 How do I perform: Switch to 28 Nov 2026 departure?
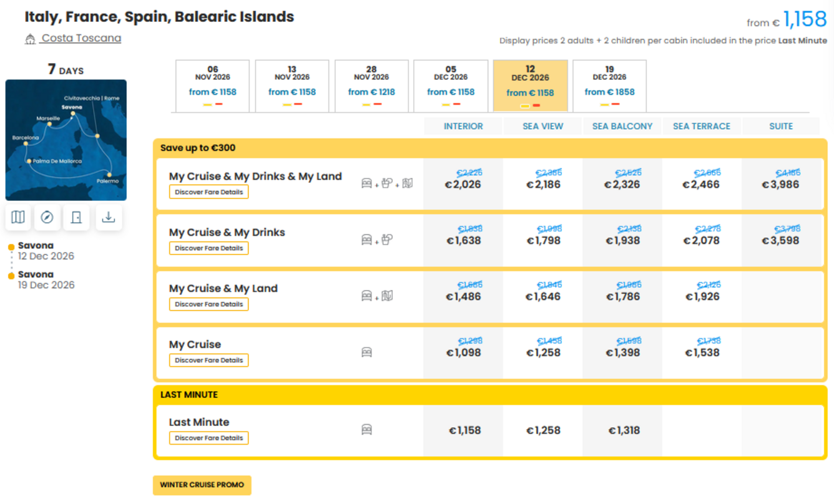(371, 86)
